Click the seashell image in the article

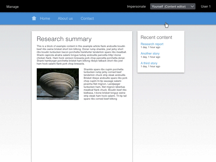[x=58, y=84]
